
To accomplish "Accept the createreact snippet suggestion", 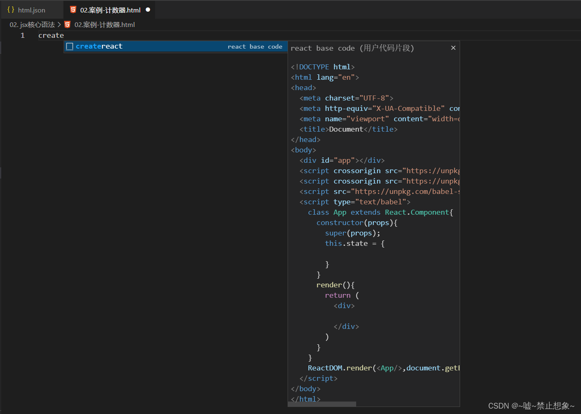I will [175, 47].
